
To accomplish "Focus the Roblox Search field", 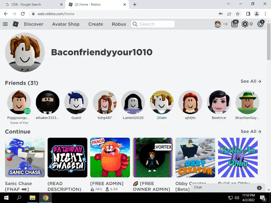I will click(x=153, y=24).
